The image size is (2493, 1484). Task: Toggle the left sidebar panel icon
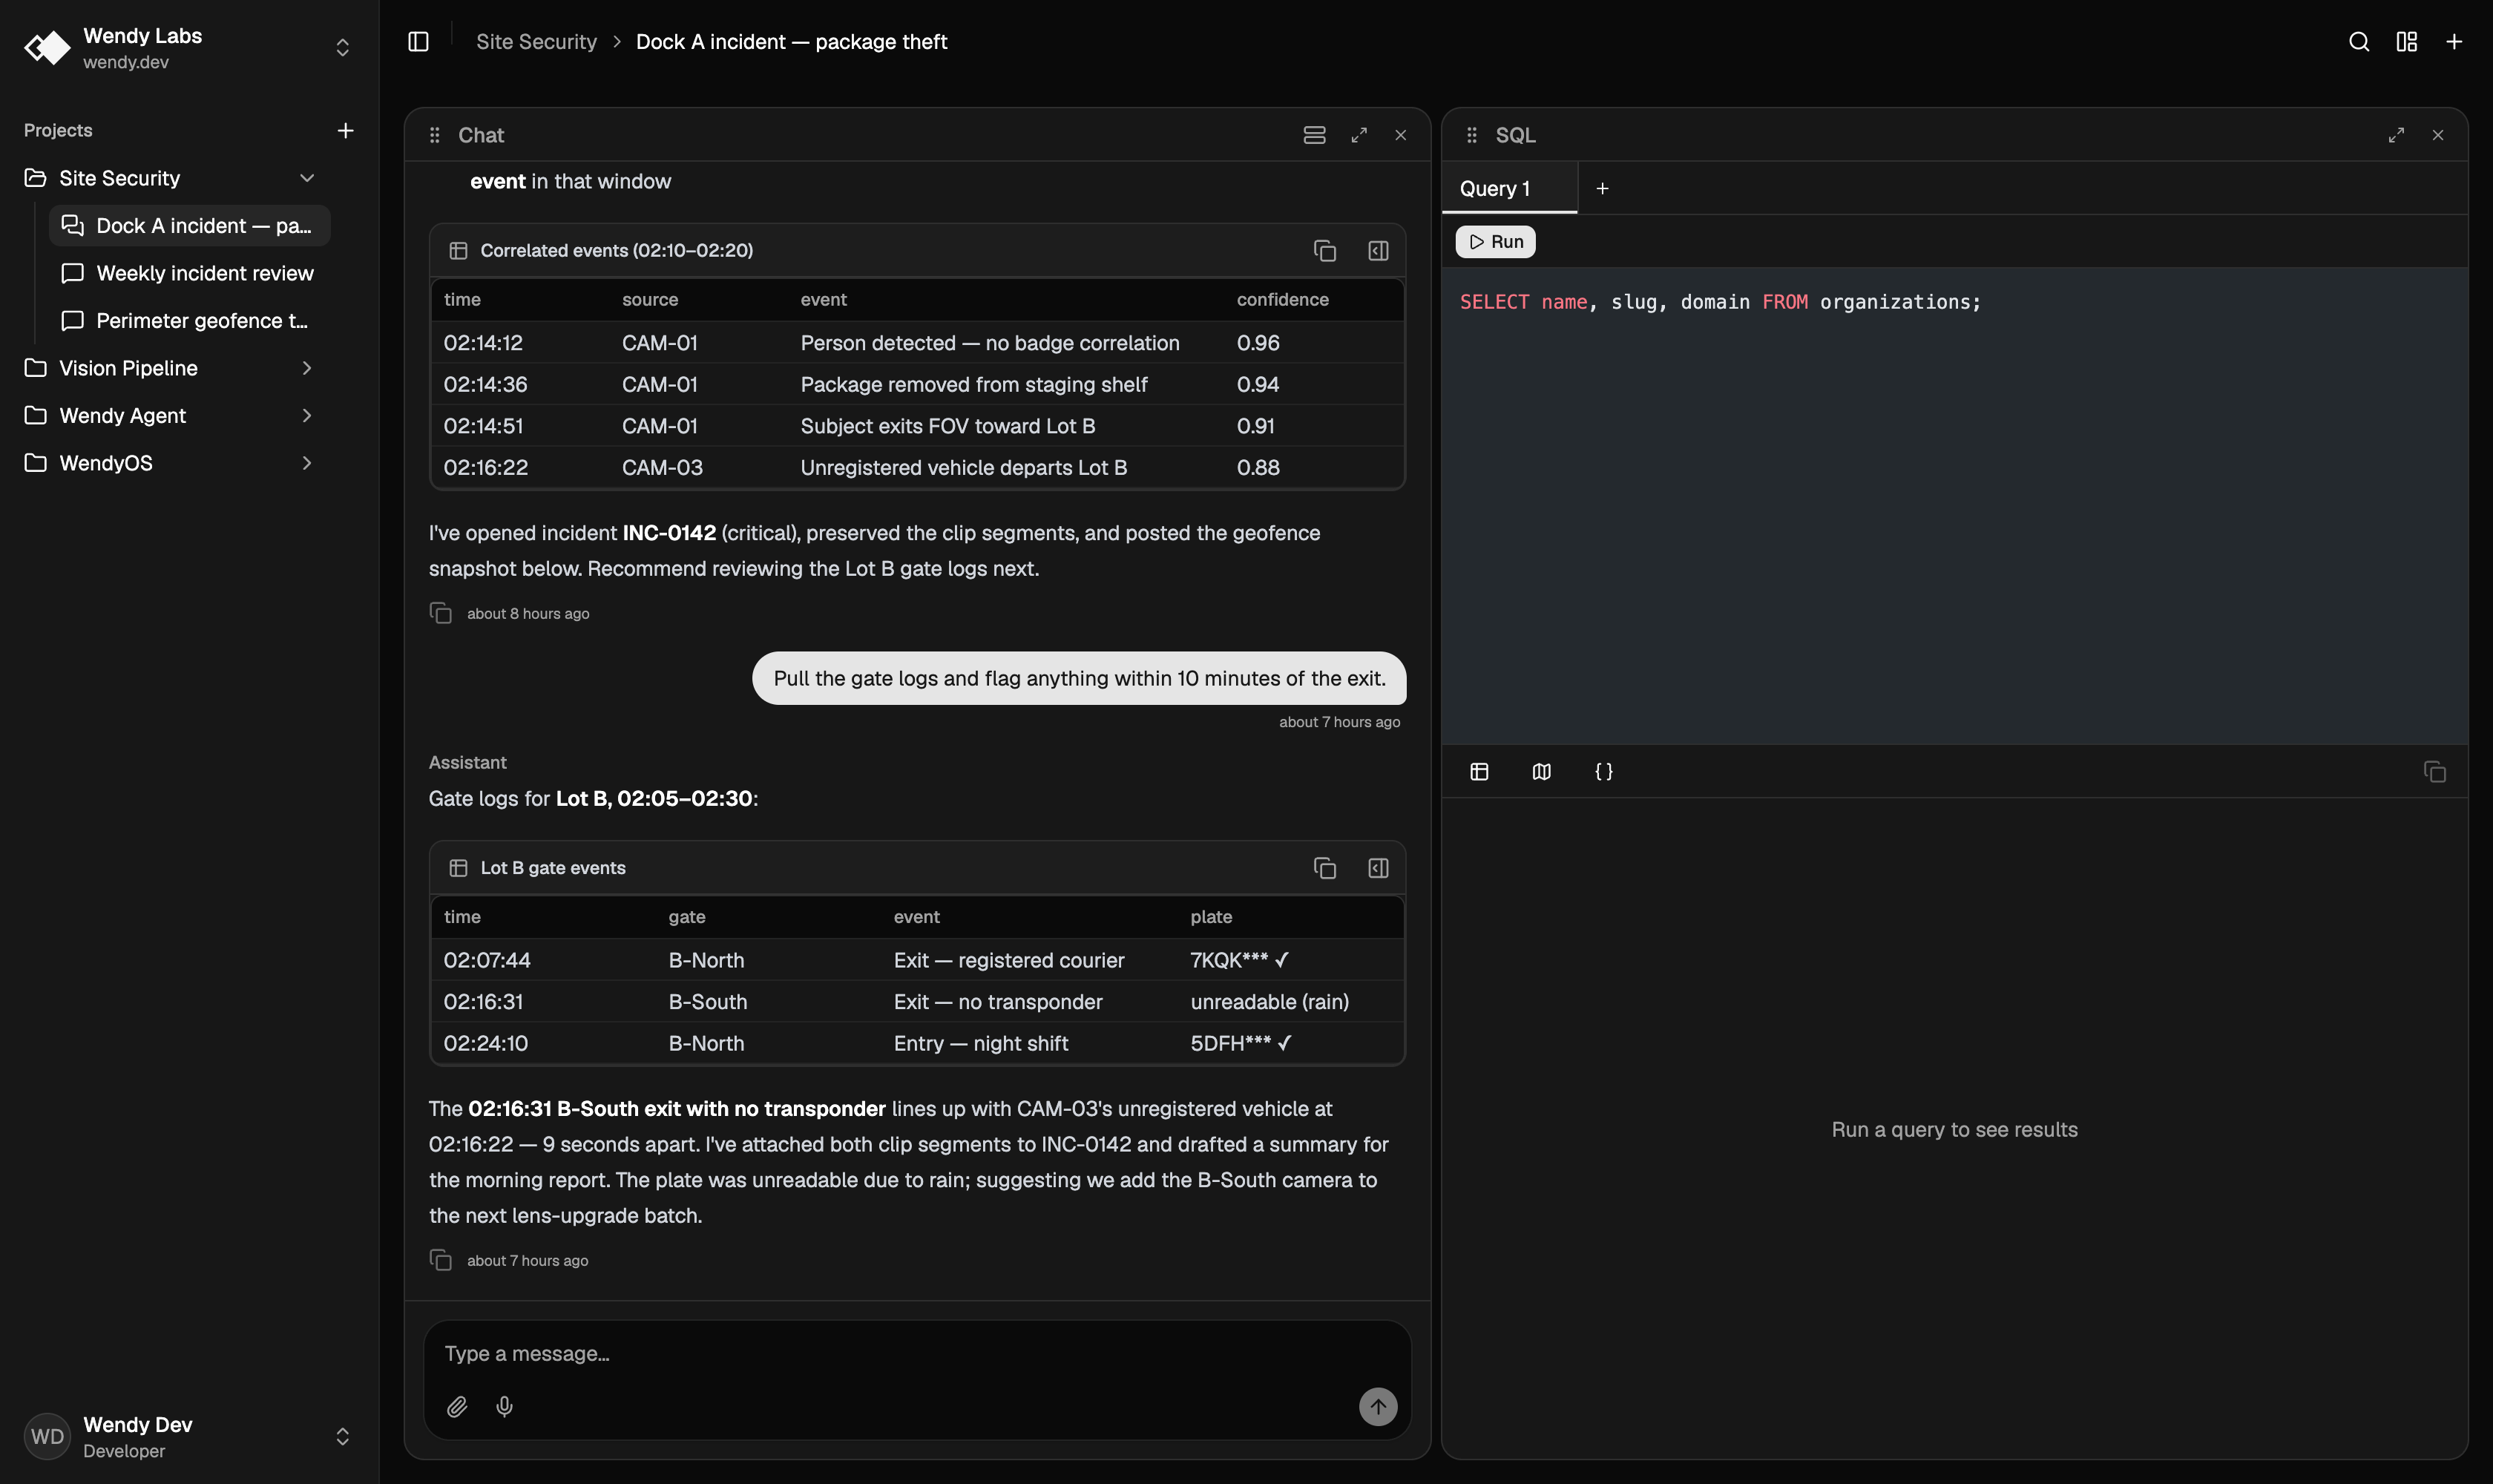pyautogui.click(x=418, y=41)
